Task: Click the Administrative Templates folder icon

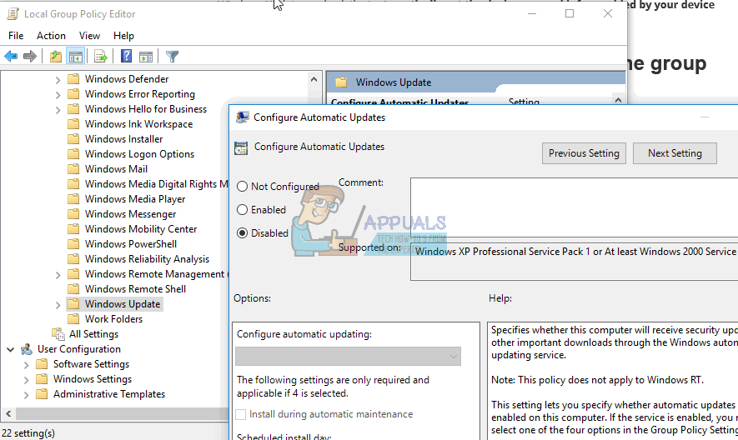Action: pos(42,394)
